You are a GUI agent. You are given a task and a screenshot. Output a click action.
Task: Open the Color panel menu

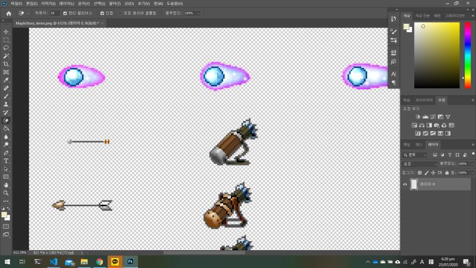coord(472,16)
